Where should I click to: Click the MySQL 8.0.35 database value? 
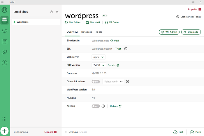pos(99,73)
